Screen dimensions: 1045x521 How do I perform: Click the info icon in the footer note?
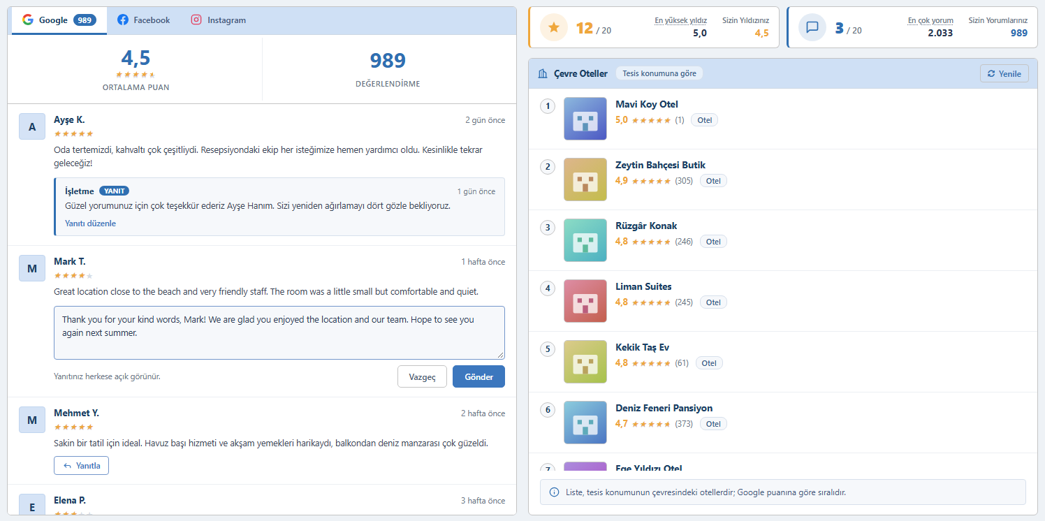pos(555,492)
